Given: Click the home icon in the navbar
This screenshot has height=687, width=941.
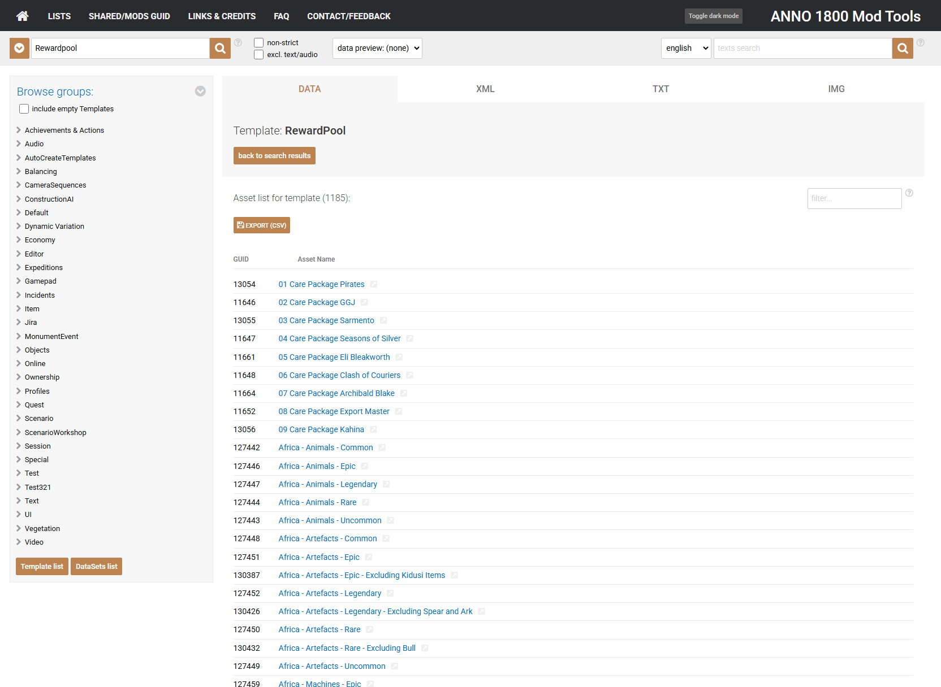Looking at the screenshot, I should point(21,16).
